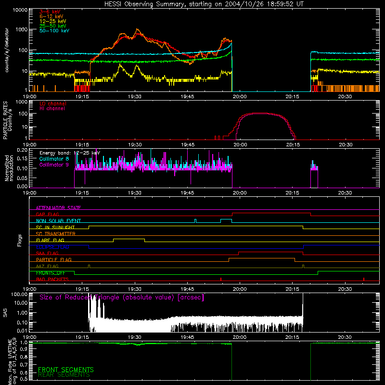This screenshot has height=385, width=385.
Task: Click the raised SAA FLAG segment
Action: coord(270,252)
